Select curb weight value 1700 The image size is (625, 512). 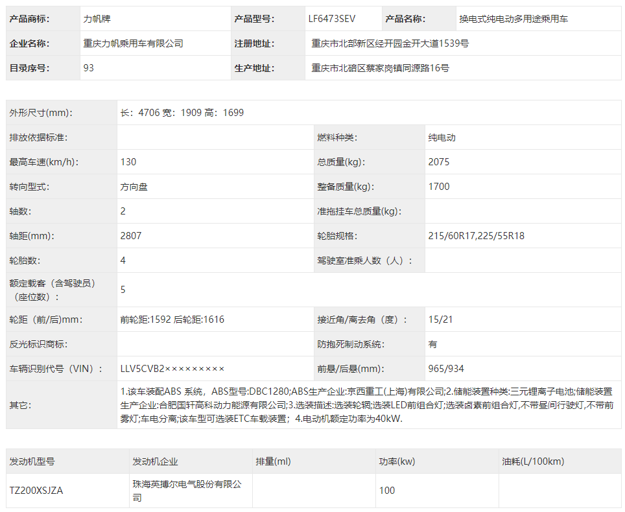(439, 187)
